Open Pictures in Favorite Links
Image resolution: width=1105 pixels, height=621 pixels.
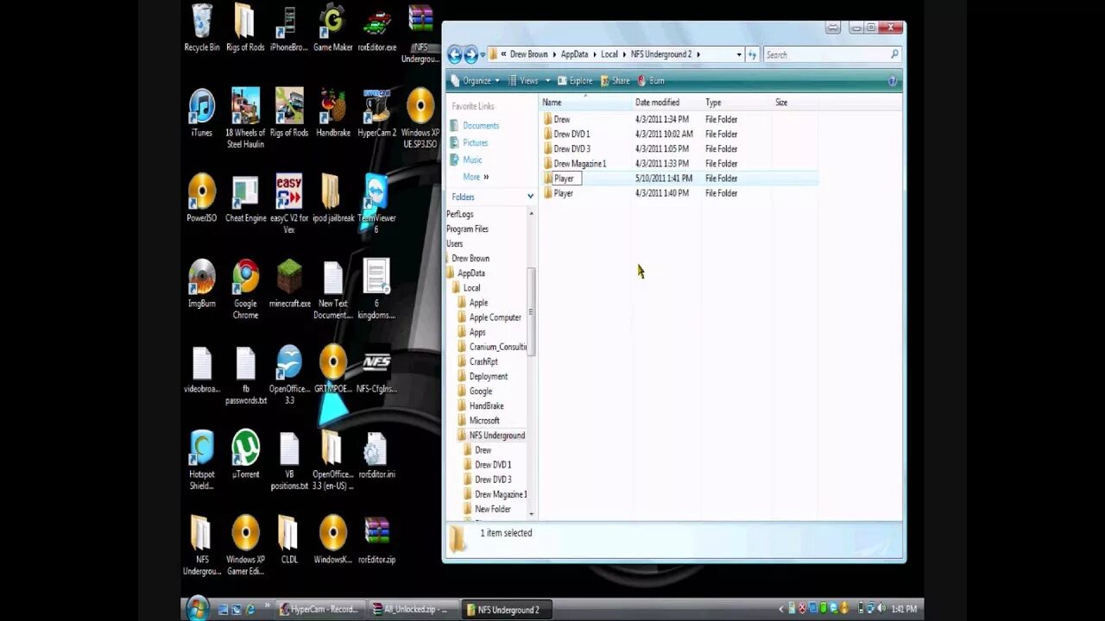[x=469, y=142]
